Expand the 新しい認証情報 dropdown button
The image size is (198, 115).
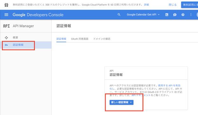click(x=121, y=102)
